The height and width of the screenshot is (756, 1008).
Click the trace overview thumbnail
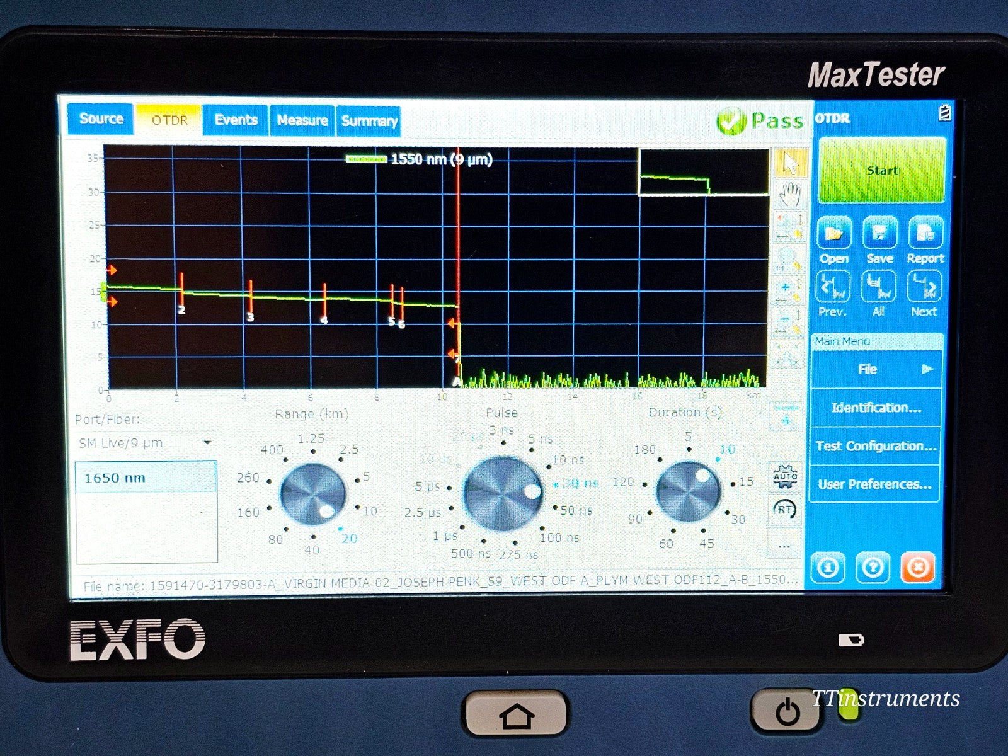[x=704, y=173]
